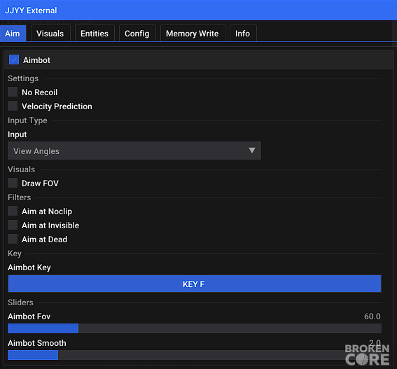
Task: Switch to the Config tab
Action: [x=137, y=33]
